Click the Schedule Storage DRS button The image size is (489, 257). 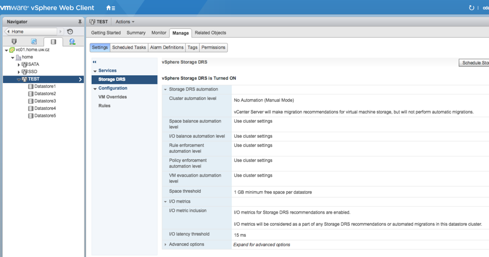click(474, 63)
